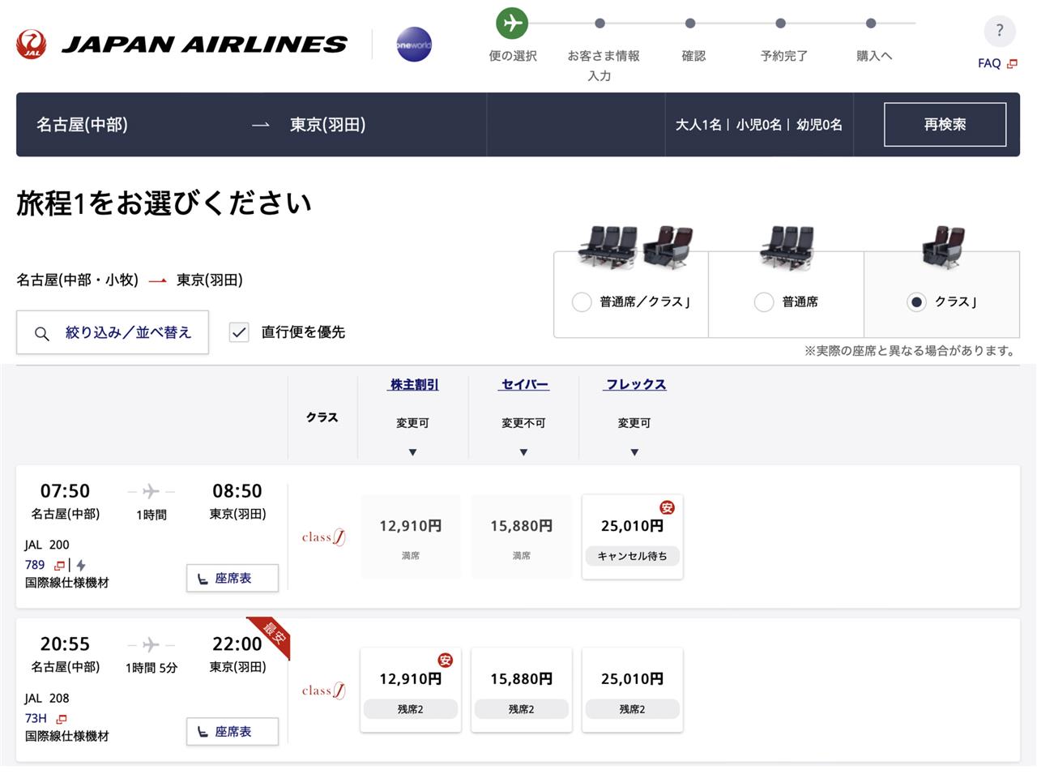
Task: Click the 東京(羽田) destination field in search bar
Action: tap(328, 125)
